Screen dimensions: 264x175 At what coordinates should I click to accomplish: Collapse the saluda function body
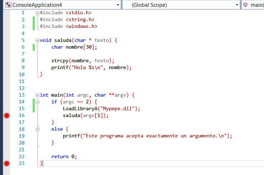coord(38,40)
